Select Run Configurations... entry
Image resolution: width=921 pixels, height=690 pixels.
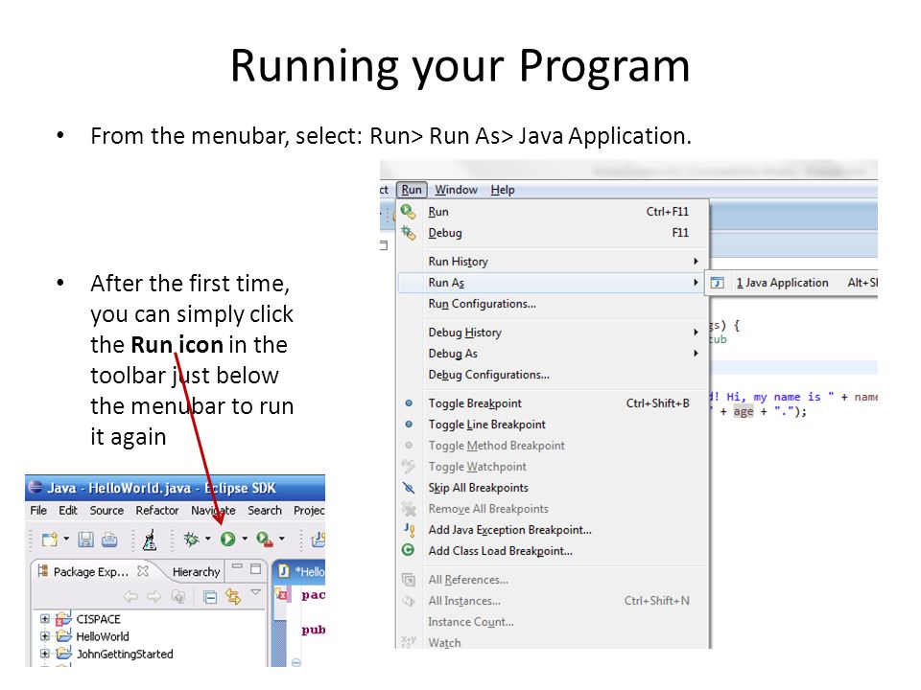(x=553, y=304)
